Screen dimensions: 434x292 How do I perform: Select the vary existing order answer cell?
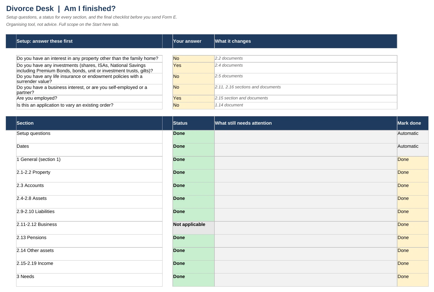193,106
